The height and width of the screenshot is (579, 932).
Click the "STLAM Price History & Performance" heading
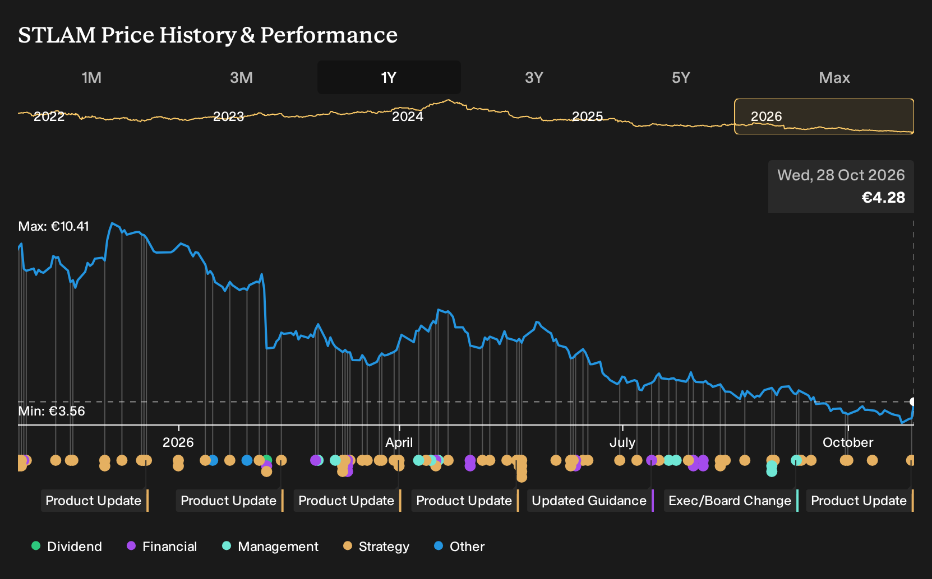click(208, 35)
